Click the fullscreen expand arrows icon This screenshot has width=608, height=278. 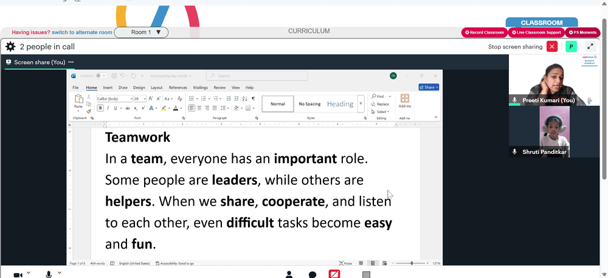pos(590,46)
